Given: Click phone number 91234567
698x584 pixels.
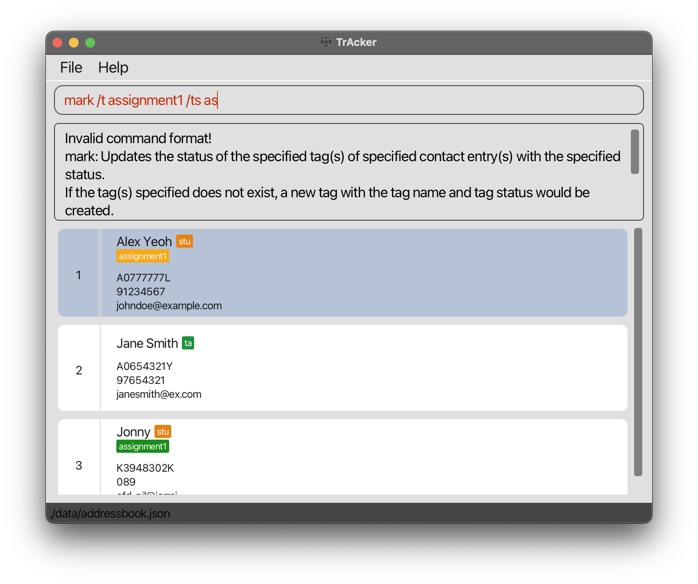Looking at the screenshot, I should [141, 292].
